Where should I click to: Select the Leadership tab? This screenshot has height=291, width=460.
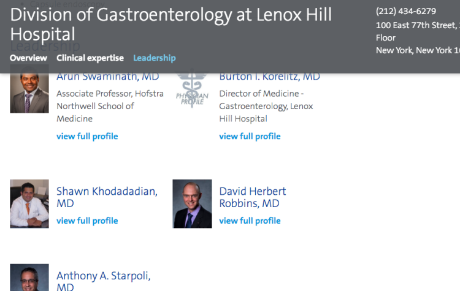pos(154,58)
